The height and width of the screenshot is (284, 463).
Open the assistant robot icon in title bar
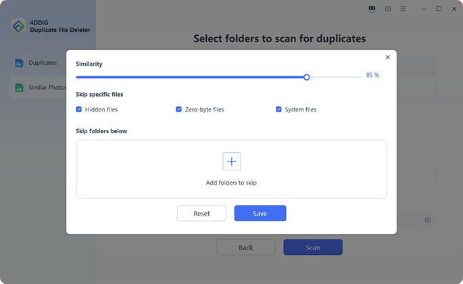click(x=372, y=9)
